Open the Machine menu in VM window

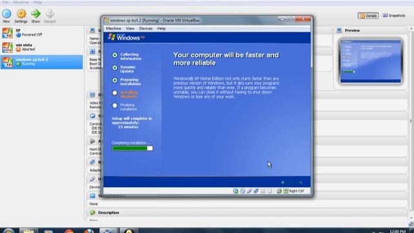pos(113,28)
